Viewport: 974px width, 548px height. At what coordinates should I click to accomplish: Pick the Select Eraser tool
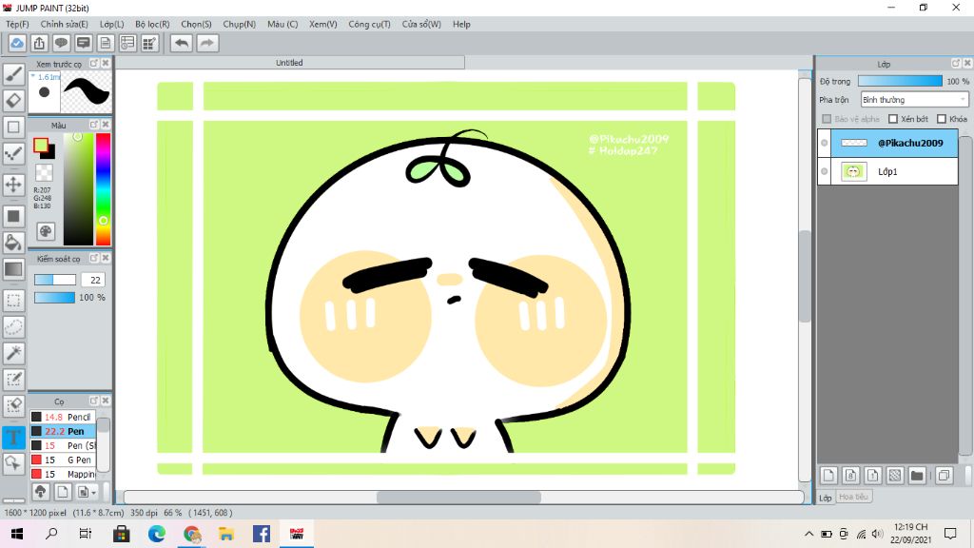click(x=13, y=405)
